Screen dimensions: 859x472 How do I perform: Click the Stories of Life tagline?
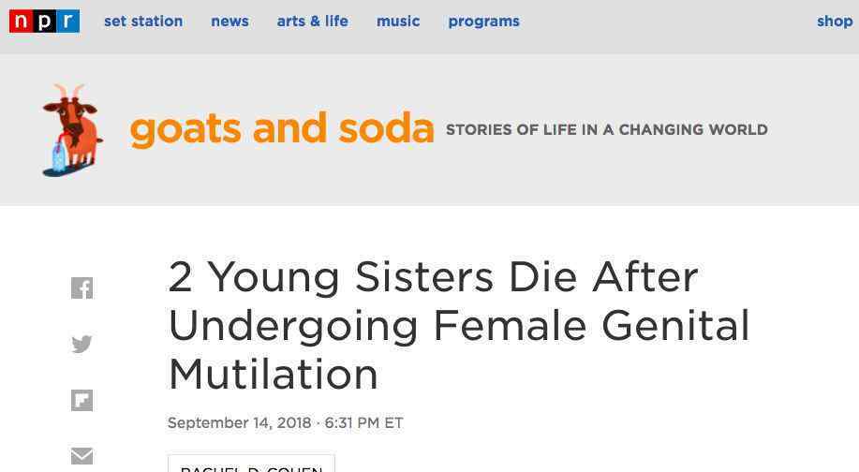click(x=606, y=130)
